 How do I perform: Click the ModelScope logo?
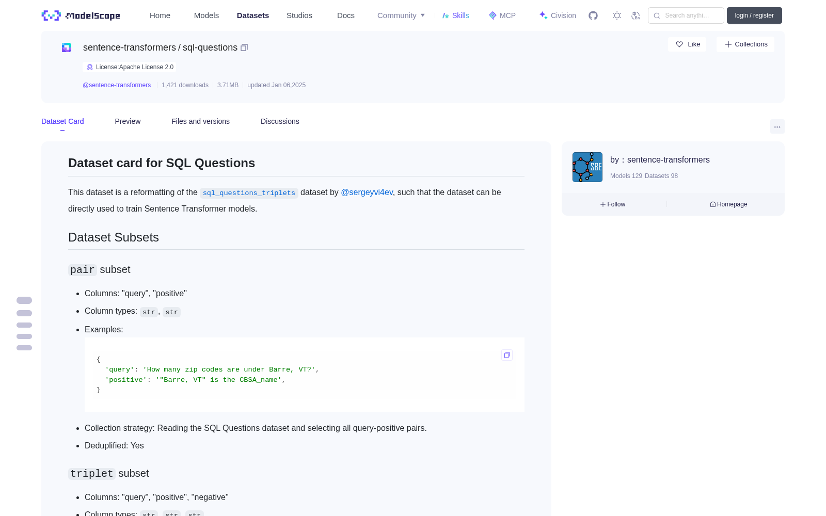[81, 15]
